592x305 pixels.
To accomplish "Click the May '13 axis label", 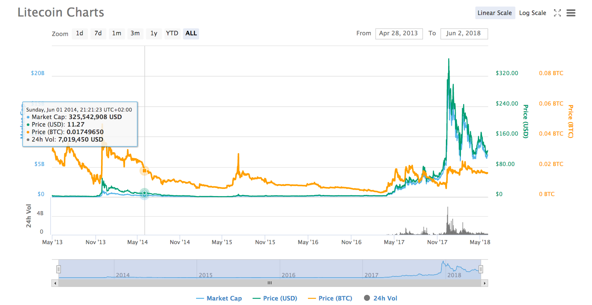I will 52,242.
